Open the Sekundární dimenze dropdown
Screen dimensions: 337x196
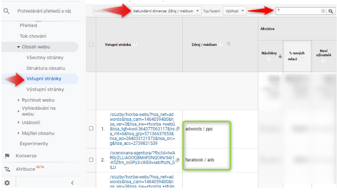166,11
